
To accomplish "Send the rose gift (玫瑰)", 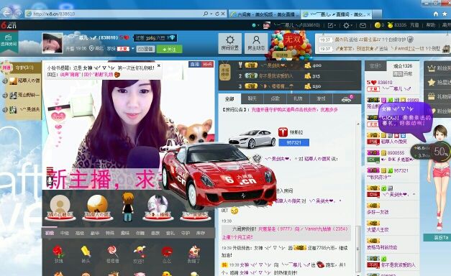I will pyautogui.click(x=58, y=254).
